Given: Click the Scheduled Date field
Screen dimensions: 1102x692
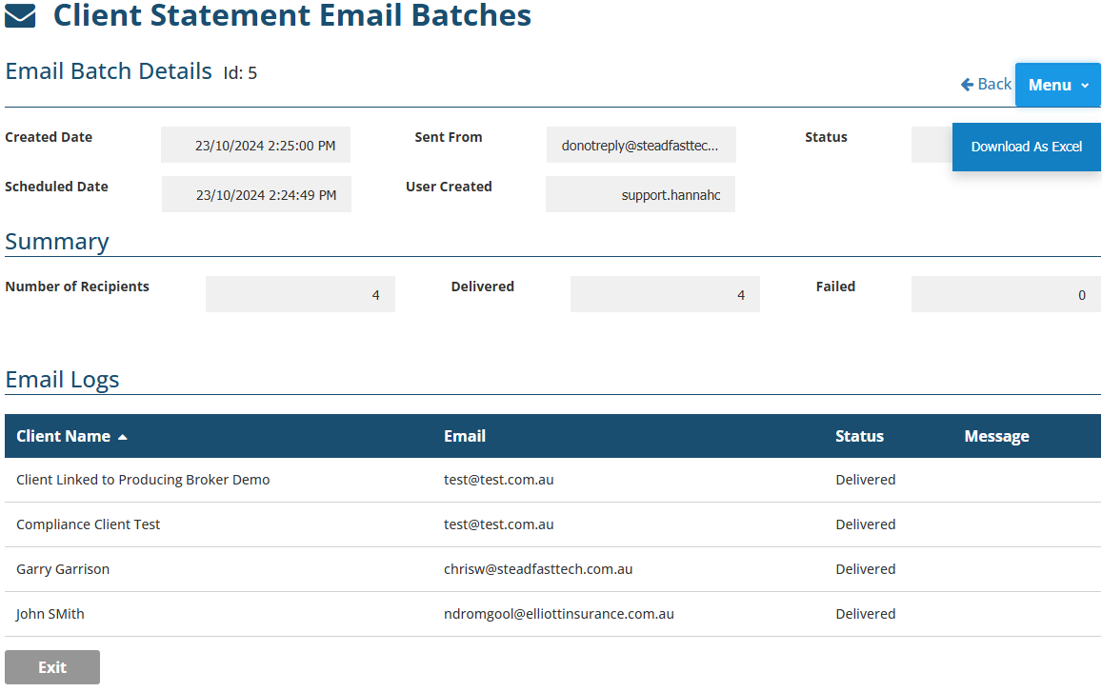Looking at the screenshot, I should (256, 195).
